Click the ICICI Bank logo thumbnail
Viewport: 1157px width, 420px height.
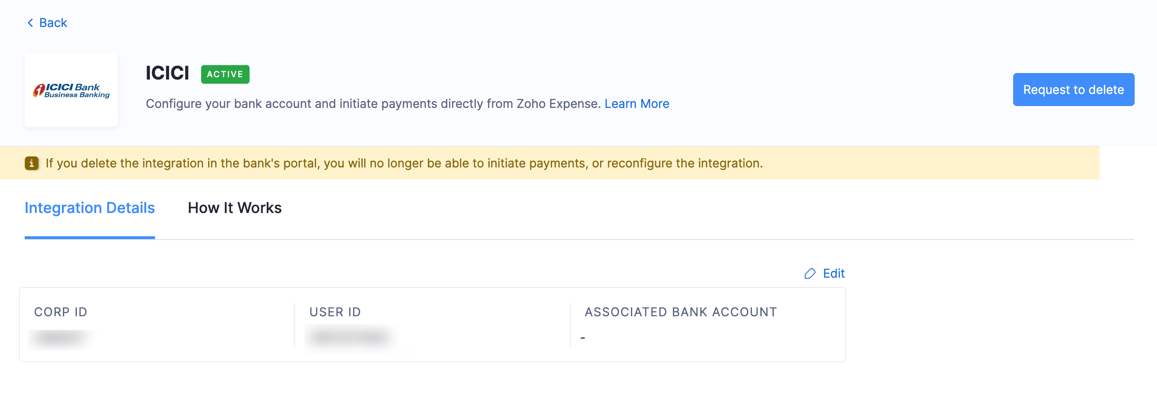point(71,90)
